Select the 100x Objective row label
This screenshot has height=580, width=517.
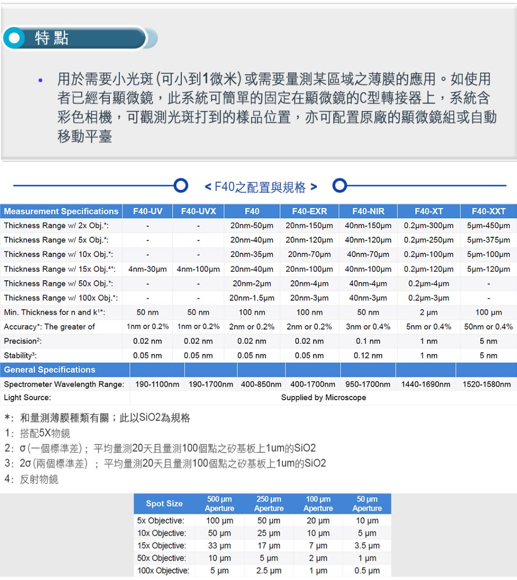coord(163,571)
